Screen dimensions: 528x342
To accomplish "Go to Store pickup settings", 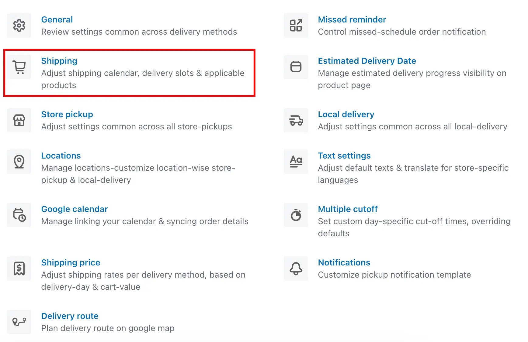I will (67, 115).
